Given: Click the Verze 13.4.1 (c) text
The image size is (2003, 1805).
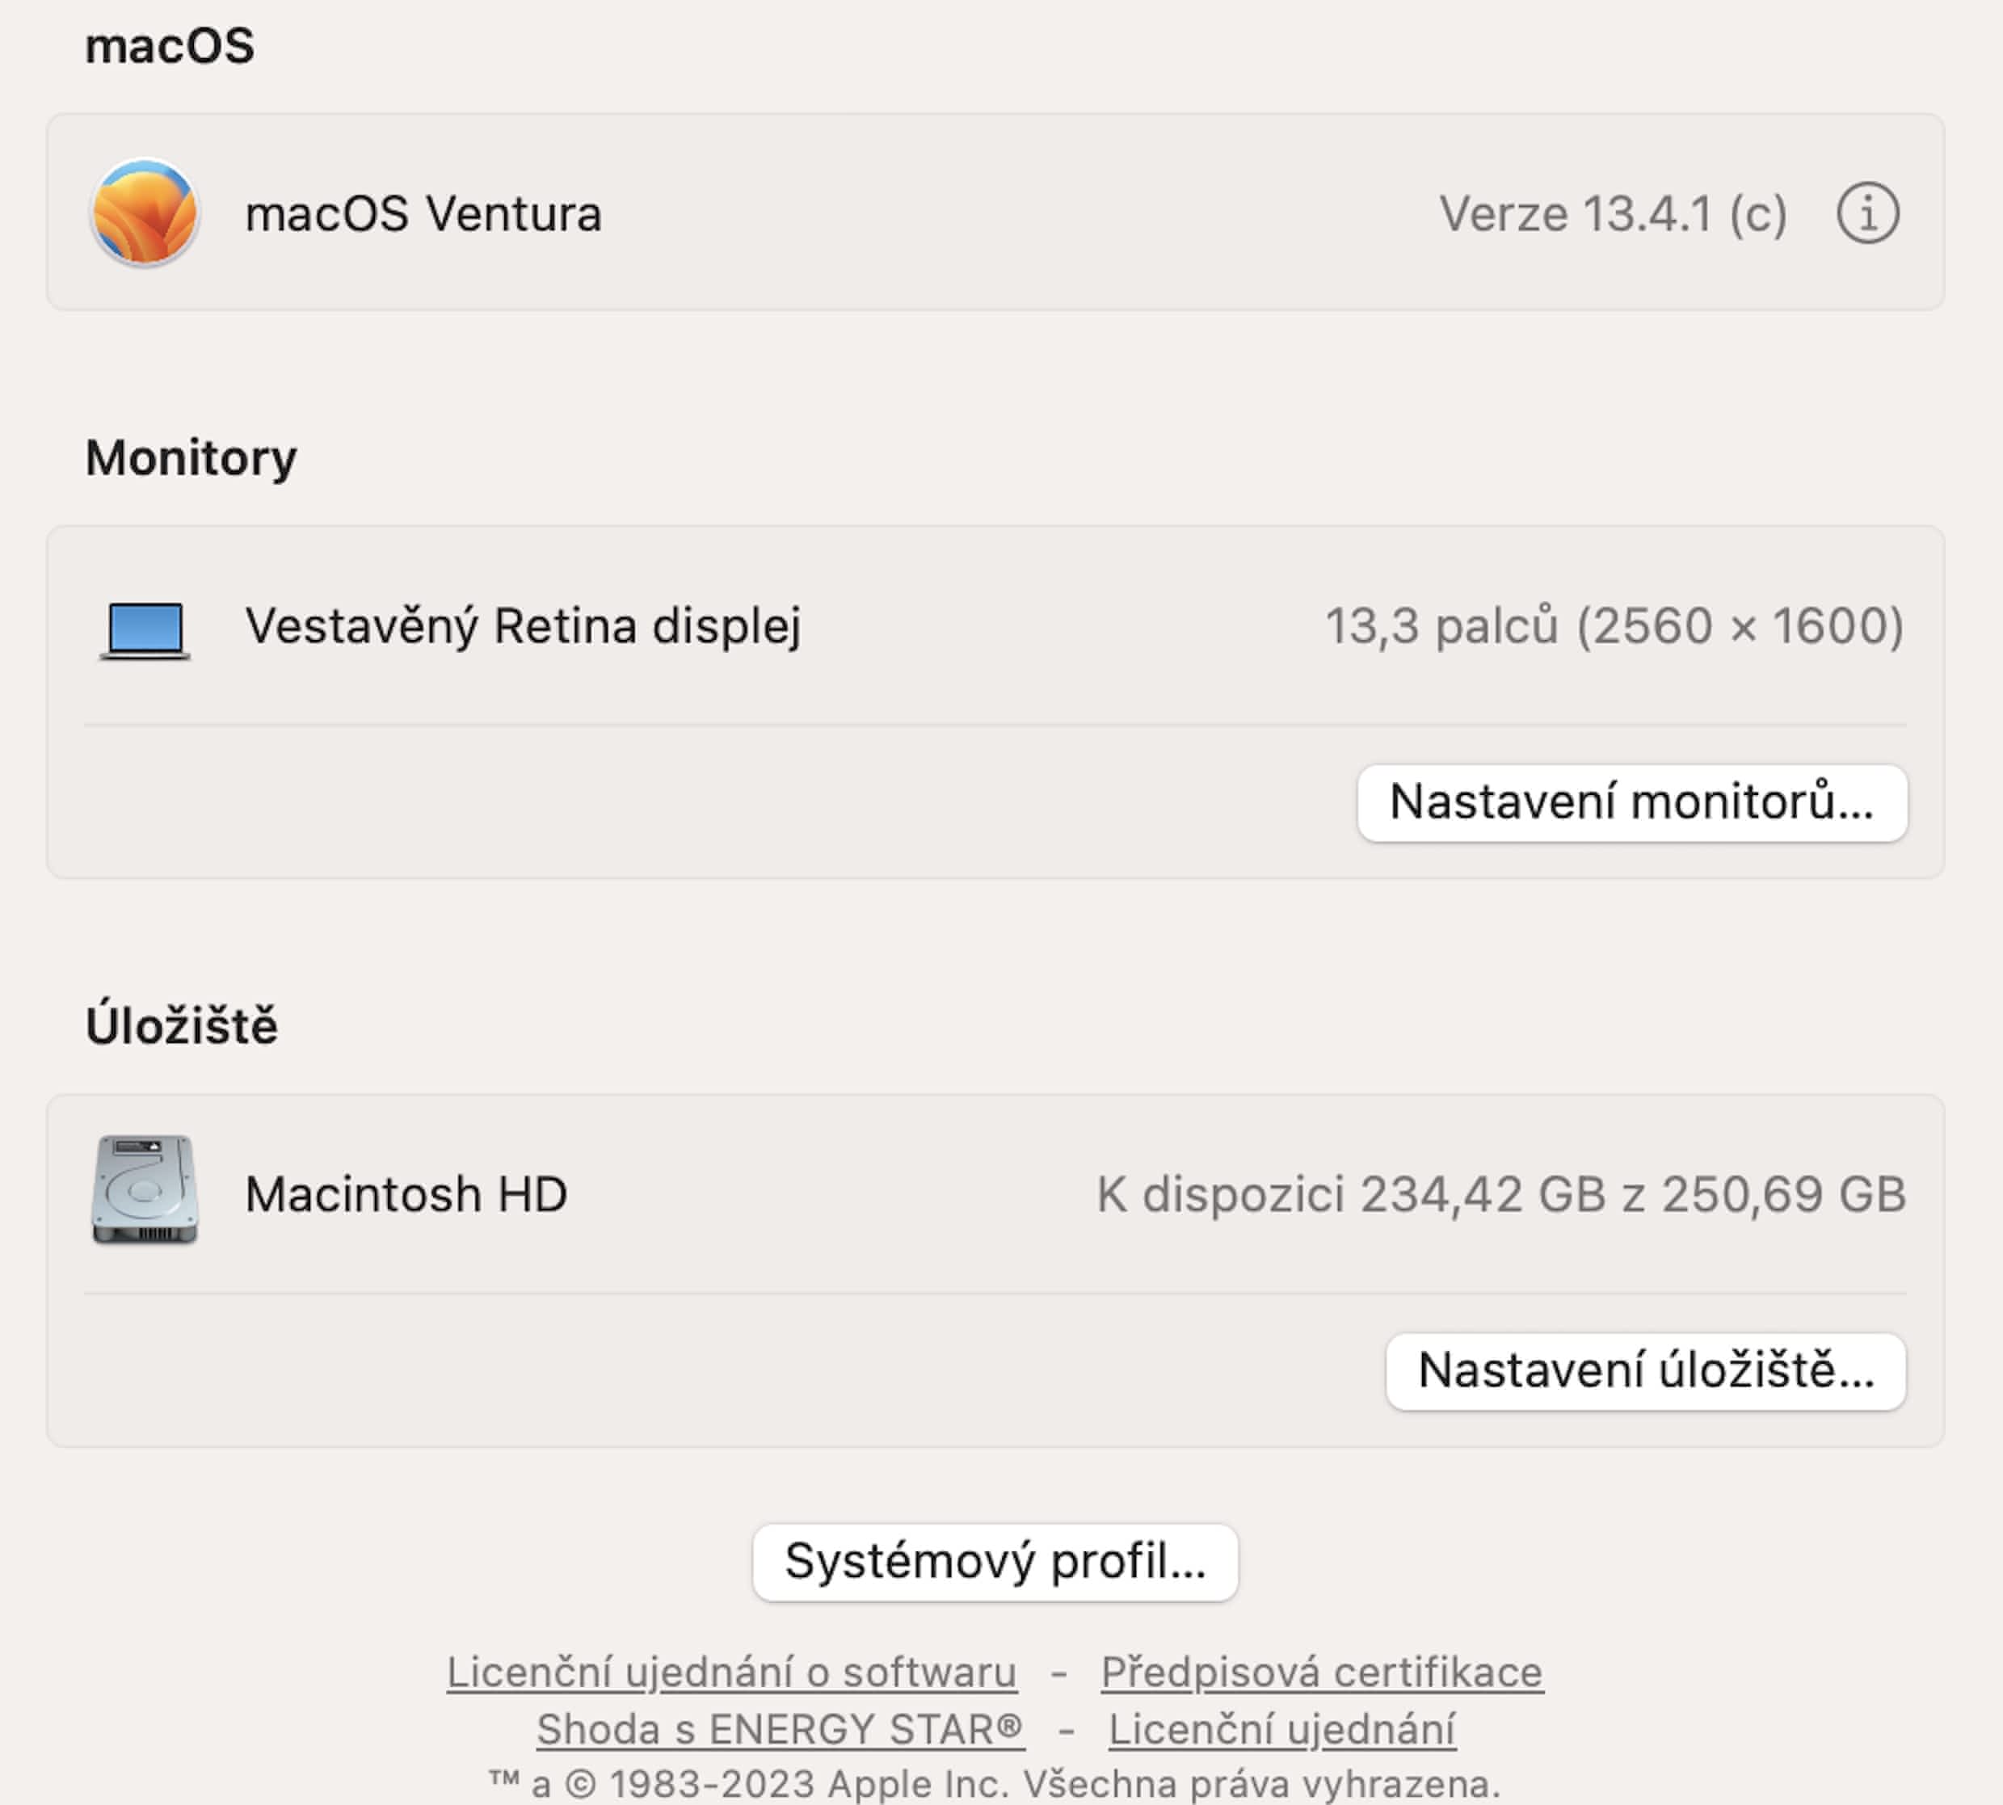Looking at the screenshot, I should pos(1612,214).
